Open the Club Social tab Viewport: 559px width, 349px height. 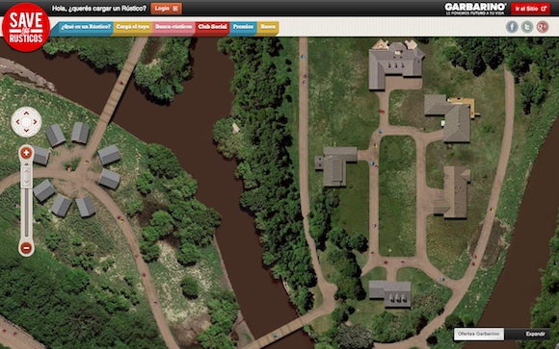[212, 27]
